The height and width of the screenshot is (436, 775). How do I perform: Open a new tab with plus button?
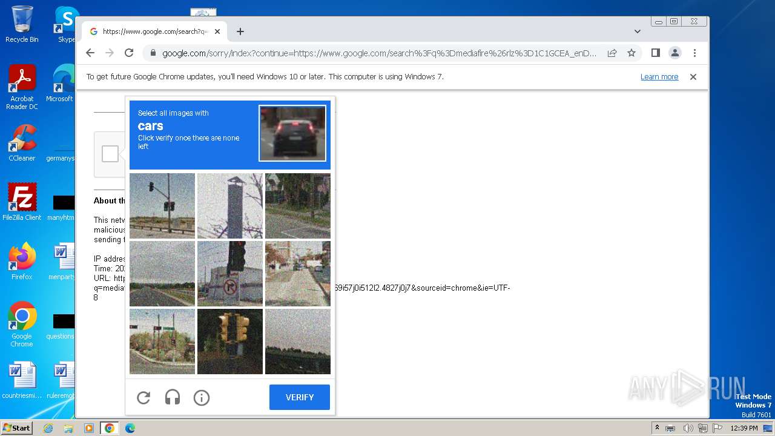tap(240, 31)
